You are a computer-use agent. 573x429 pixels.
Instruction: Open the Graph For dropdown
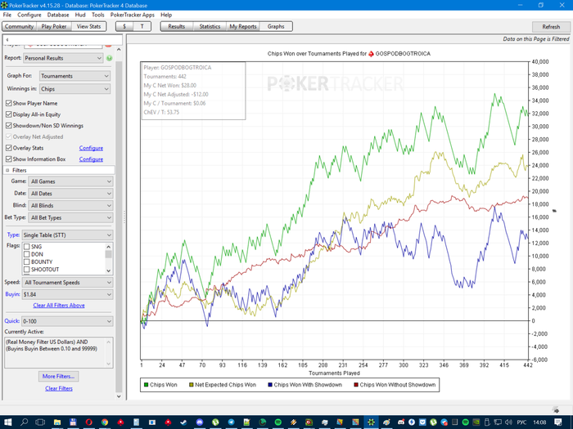[x=74, y=76]
